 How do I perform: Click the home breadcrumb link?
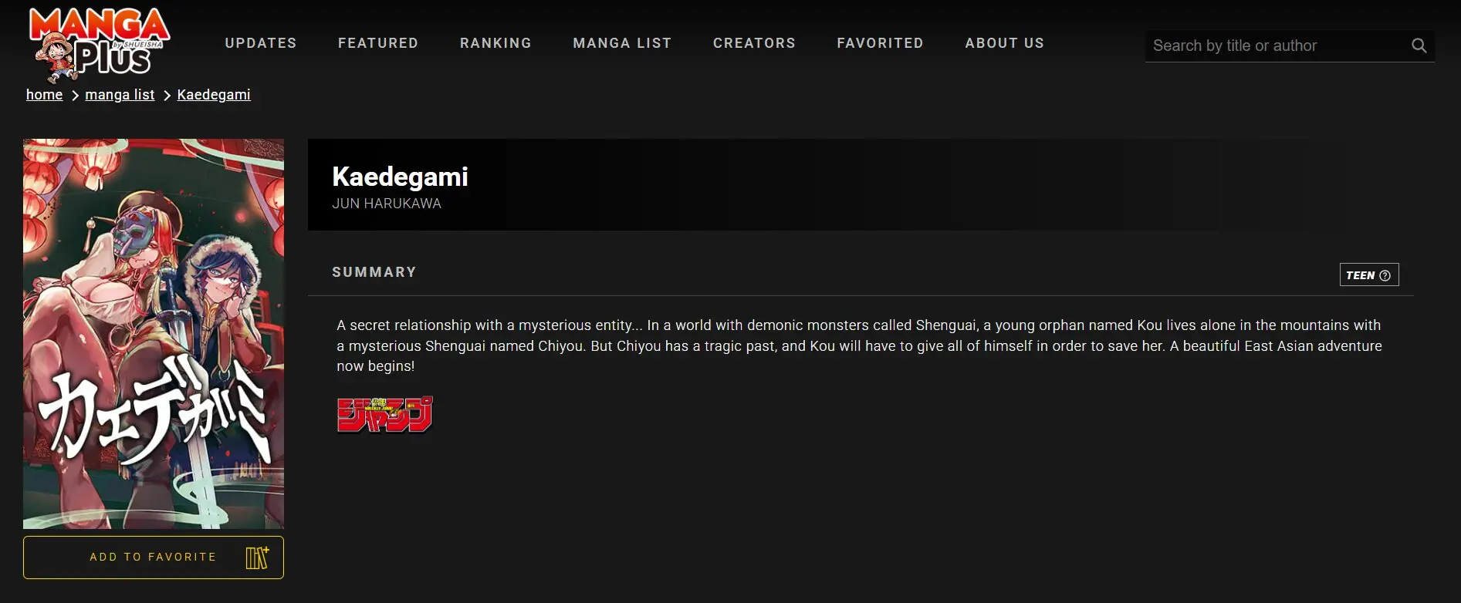(44, 95)
